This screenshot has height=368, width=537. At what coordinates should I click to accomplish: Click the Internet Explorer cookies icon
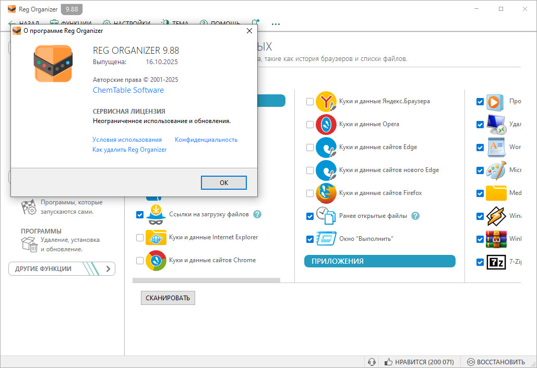tap(156, 238)
